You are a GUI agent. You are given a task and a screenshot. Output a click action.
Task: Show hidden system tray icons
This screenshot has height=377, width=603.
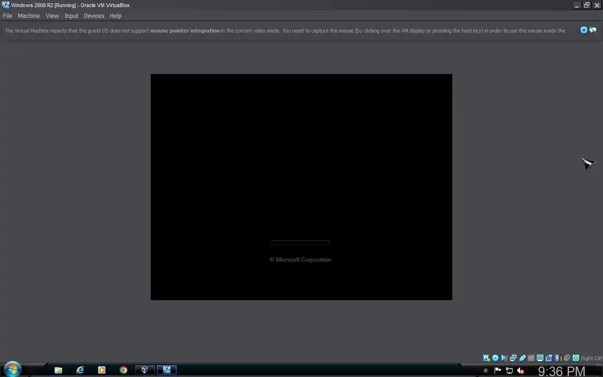coord(486,371)
